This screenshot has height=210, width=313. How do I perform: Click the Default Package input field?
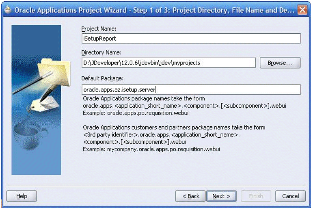point(191,89)
